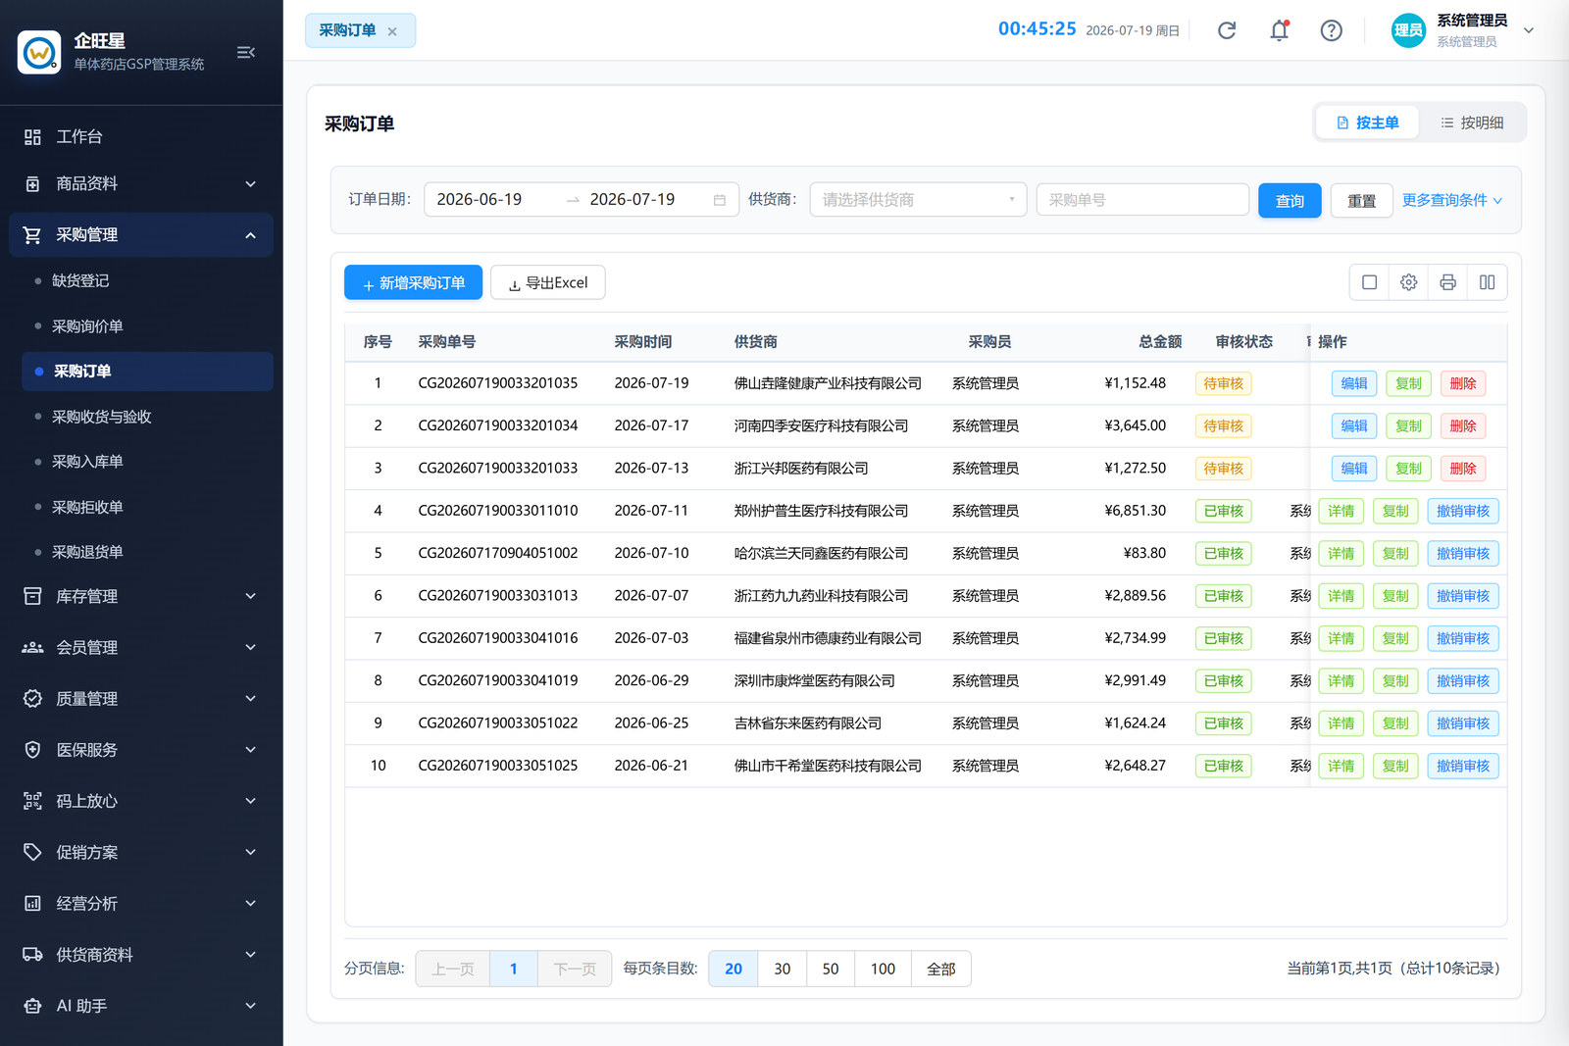Screen dimensions: 1569x1046
Task: Expand 质量管理 menu
Action: point(141,698)
